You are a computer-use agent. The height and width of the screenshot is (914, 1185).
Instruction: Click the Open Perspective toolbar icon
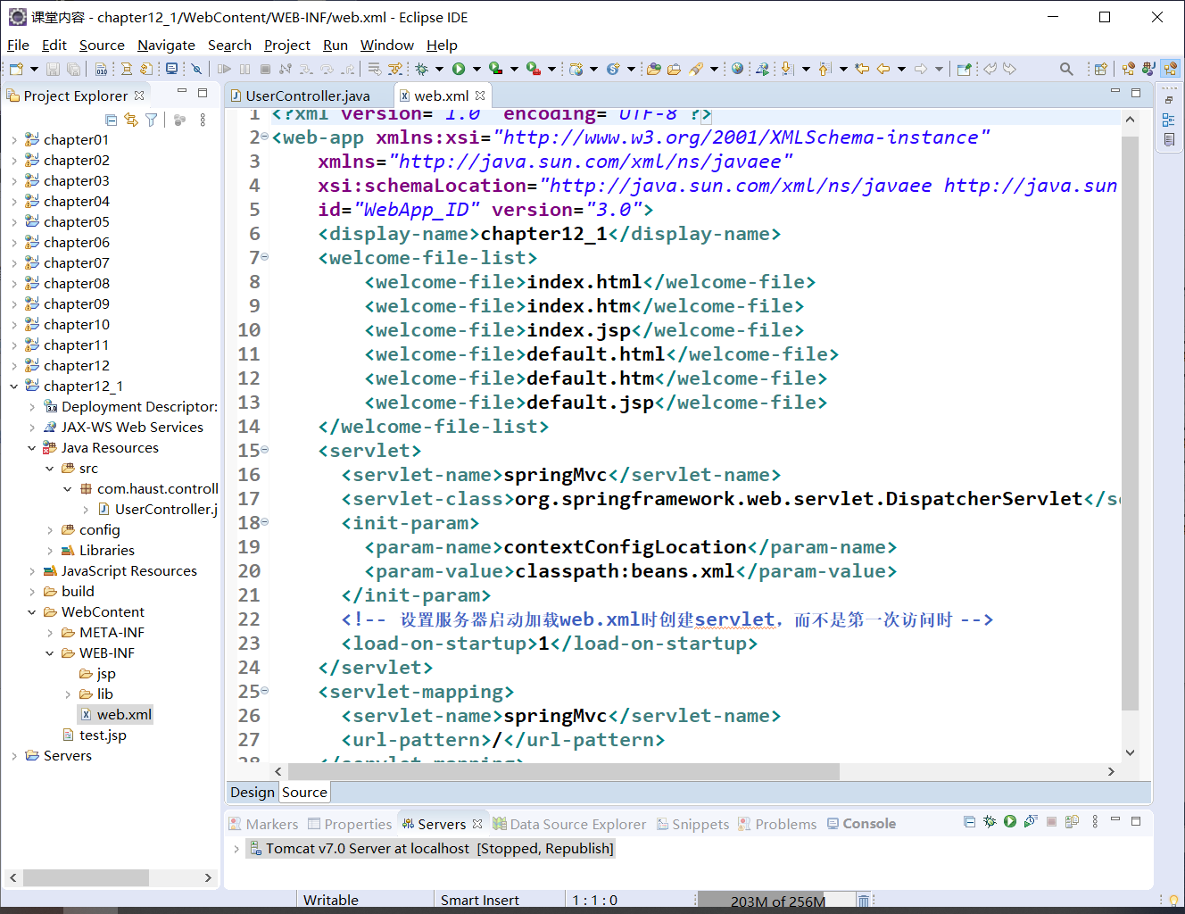click(1100, 69)
